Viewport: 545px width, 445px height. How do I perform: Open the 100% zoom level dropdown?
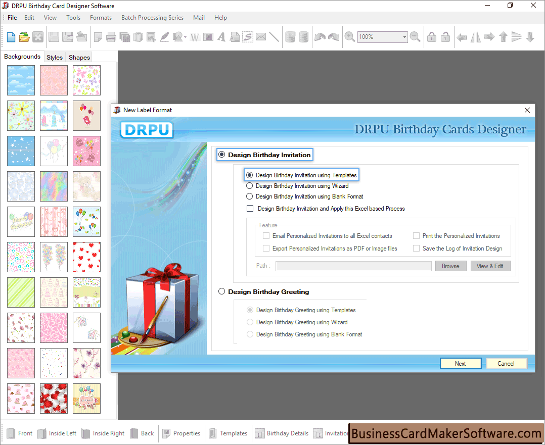404,37
